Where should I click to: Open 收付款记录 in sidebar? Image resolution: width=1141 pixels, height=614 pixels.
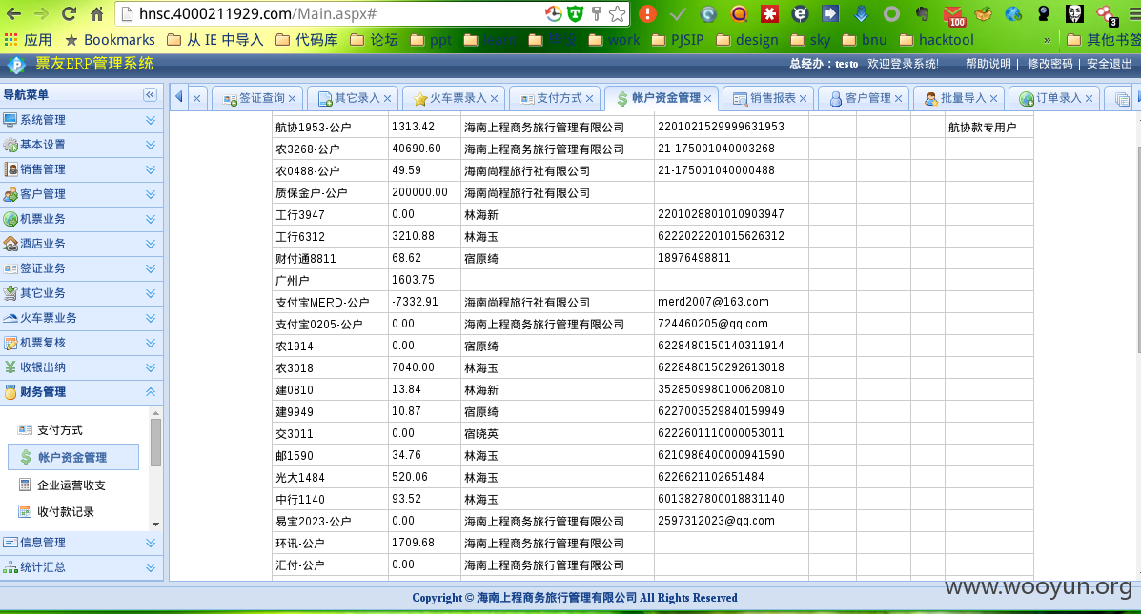pos(66,511)
